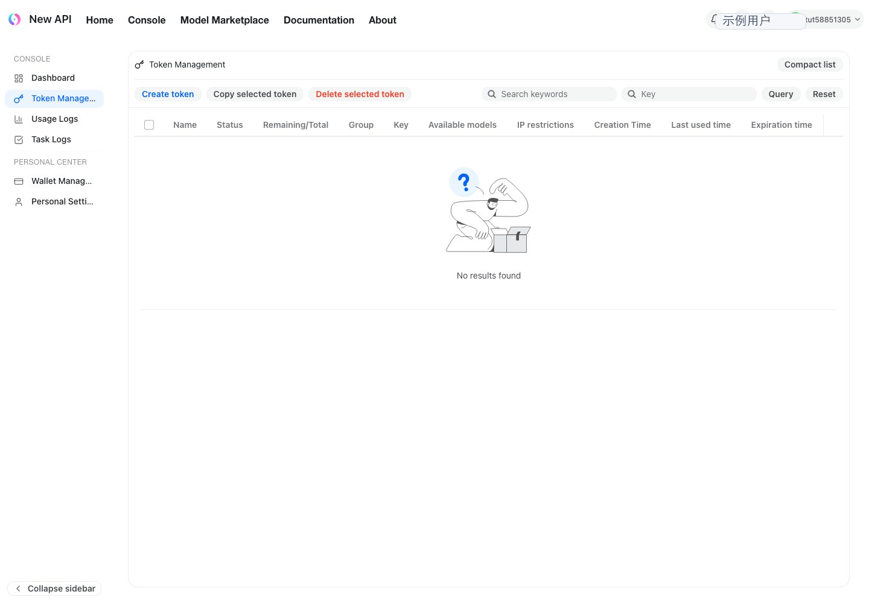This screenshot has width=869, height=603.
Task: Collapse the sidebar
Action: tap(54, 589)
